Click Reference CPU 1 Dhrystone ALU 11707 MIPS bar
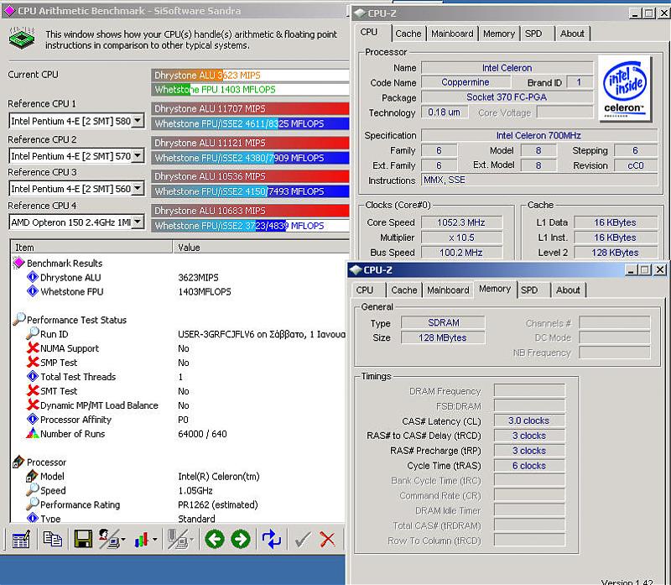This screenshot has height=585, width=671. tap(250, 108)
